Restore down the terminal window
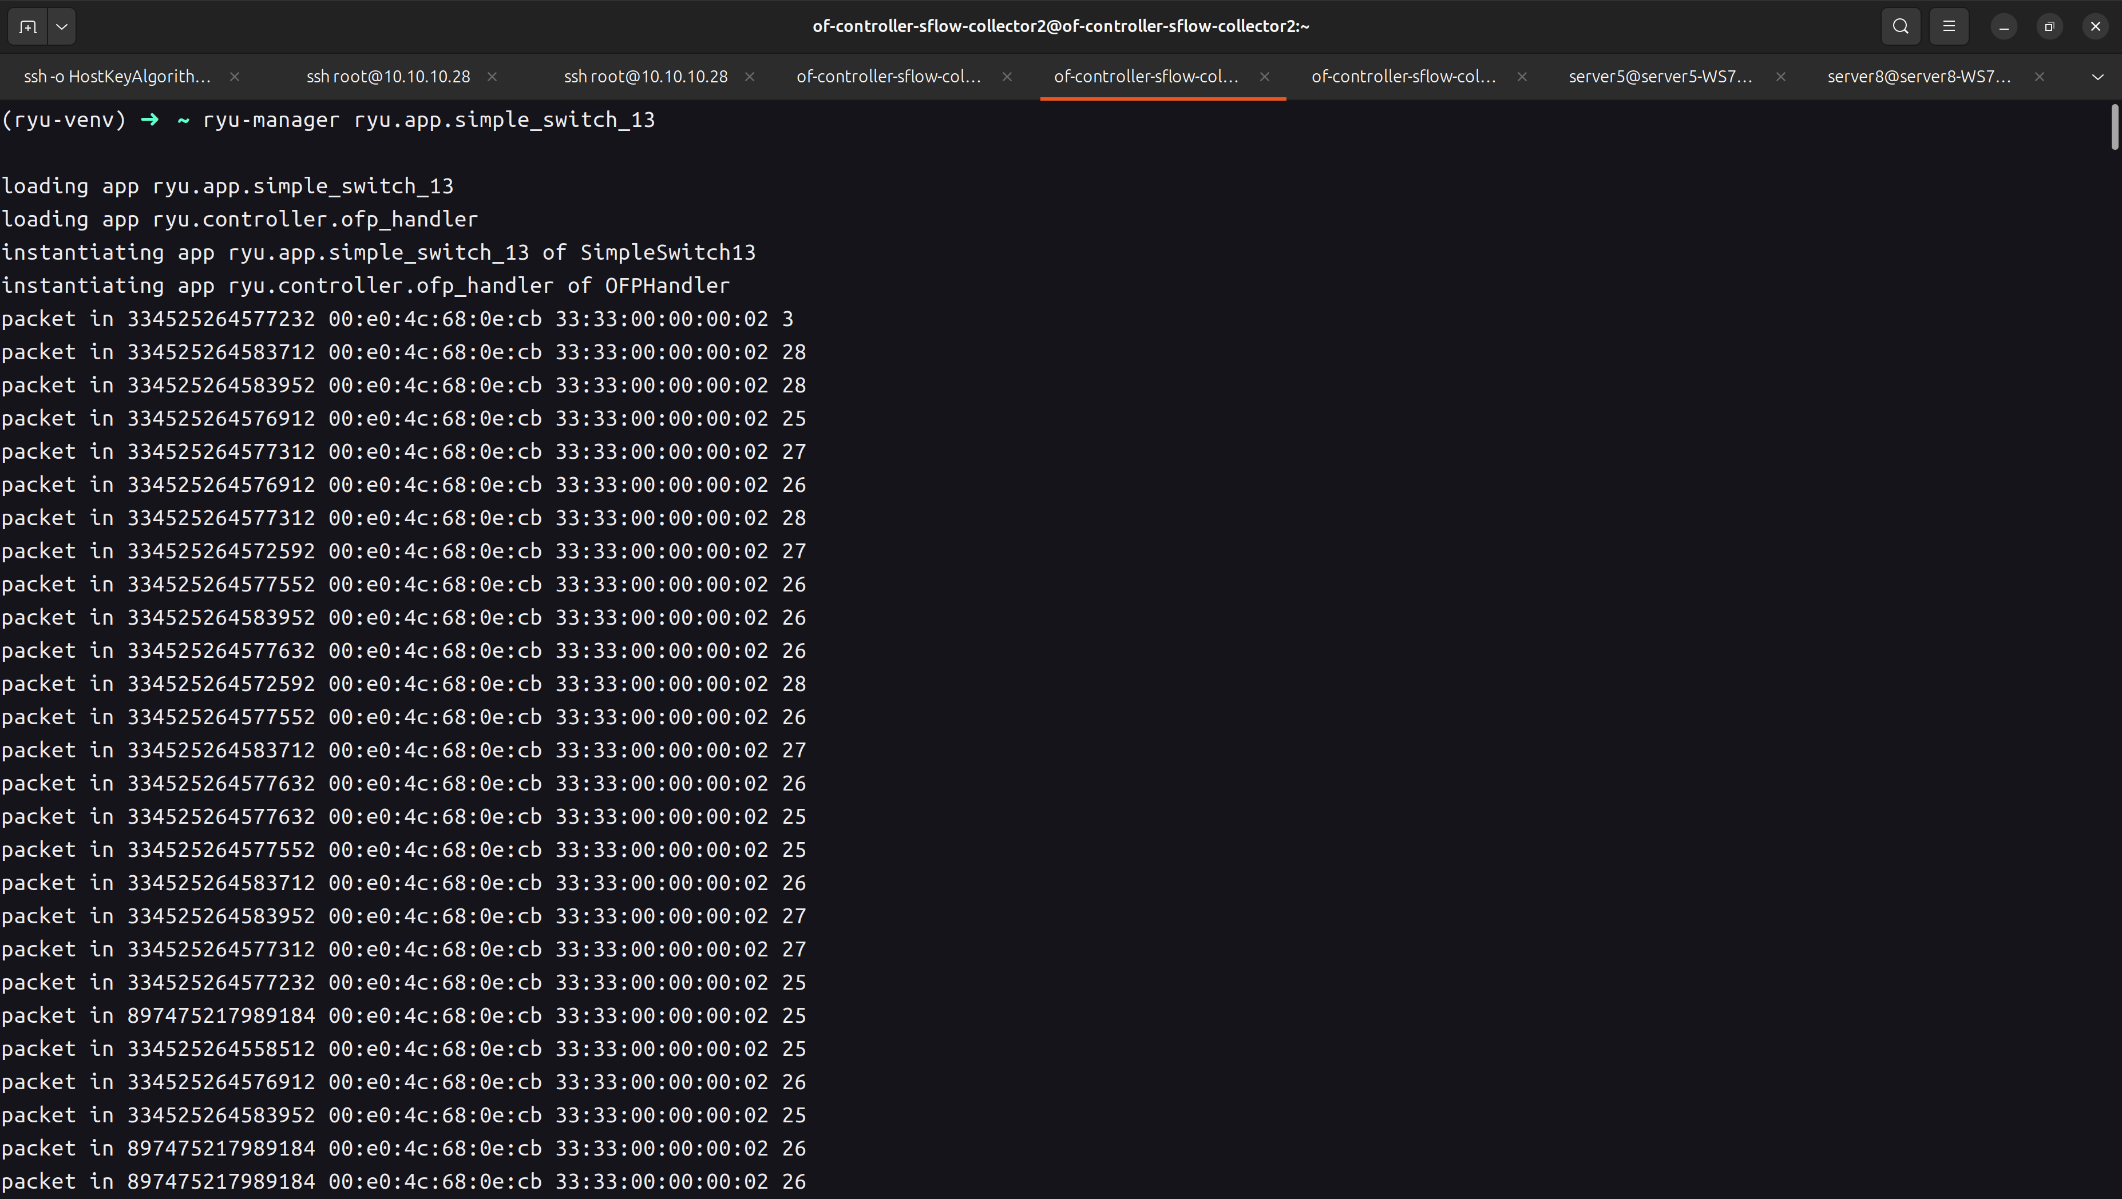Viewport: 2122px width, 1199px height. pyautogui.click(x=2049, y=26)
